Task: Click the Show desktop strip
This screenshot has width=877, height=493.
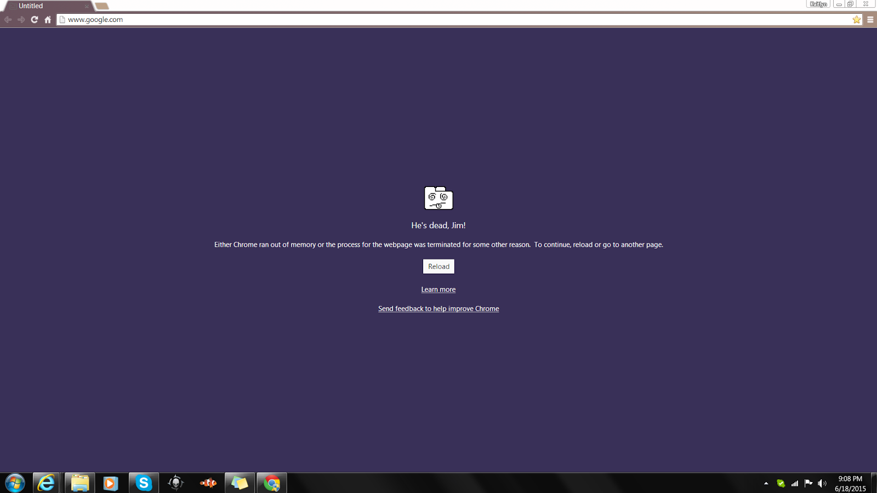Action: (874, 483)
